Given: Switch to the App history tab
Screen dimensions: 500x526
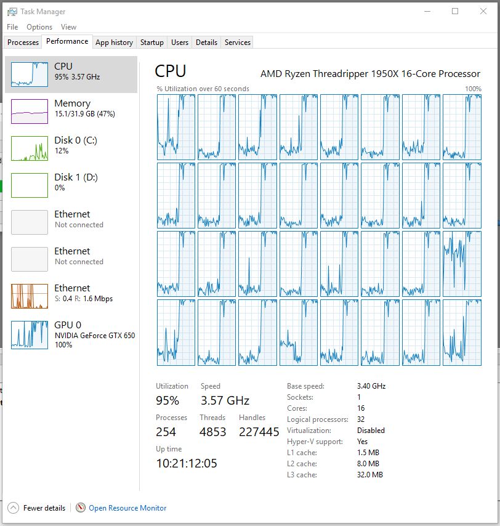Looking at the screenshot, I should point(114,42).
